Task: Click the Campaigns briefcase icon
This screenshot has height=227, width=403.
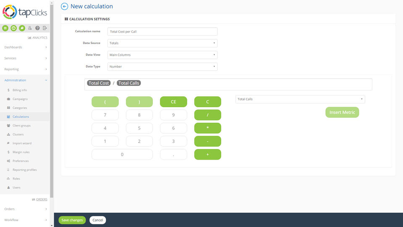Action: tap(8, 99)
